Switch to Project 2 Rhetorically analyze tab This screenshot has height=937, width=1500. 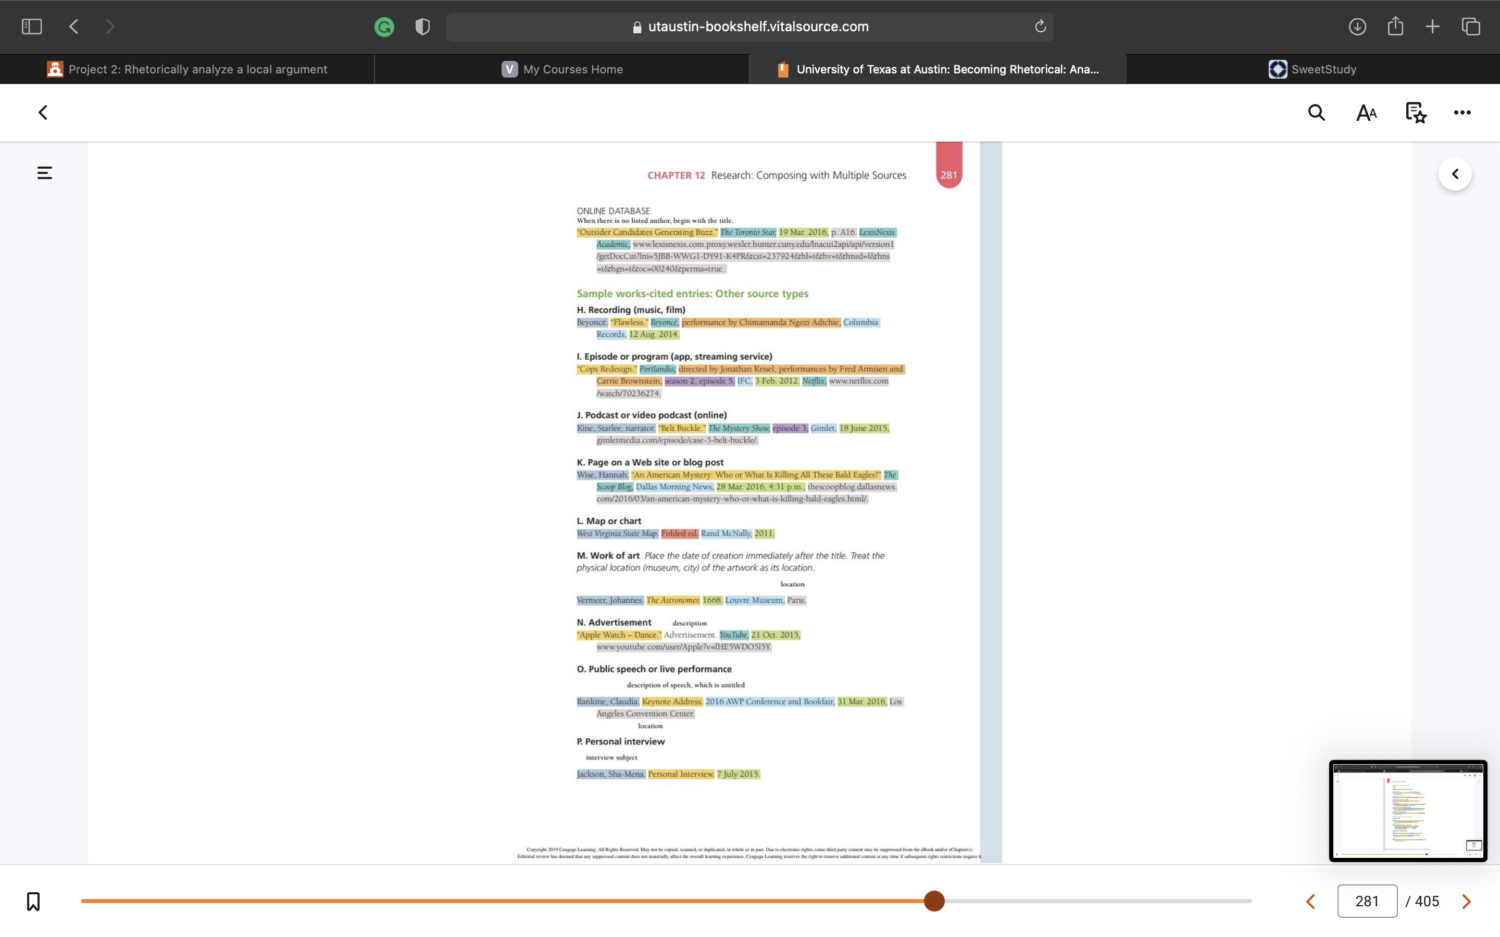point(187,69)
